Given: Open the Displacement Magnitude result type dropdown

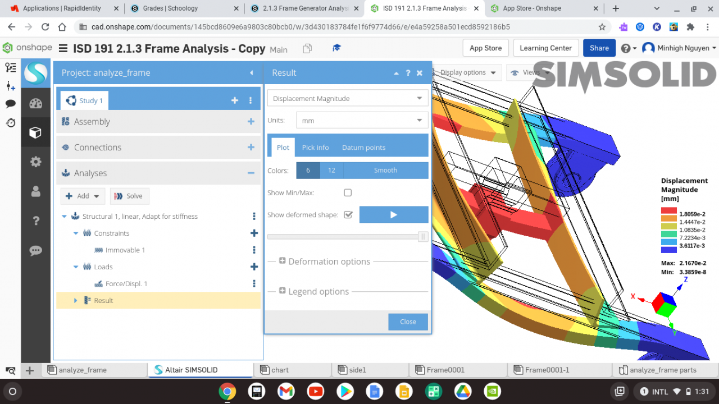Looking at the screenshot, I should point(348,98).
